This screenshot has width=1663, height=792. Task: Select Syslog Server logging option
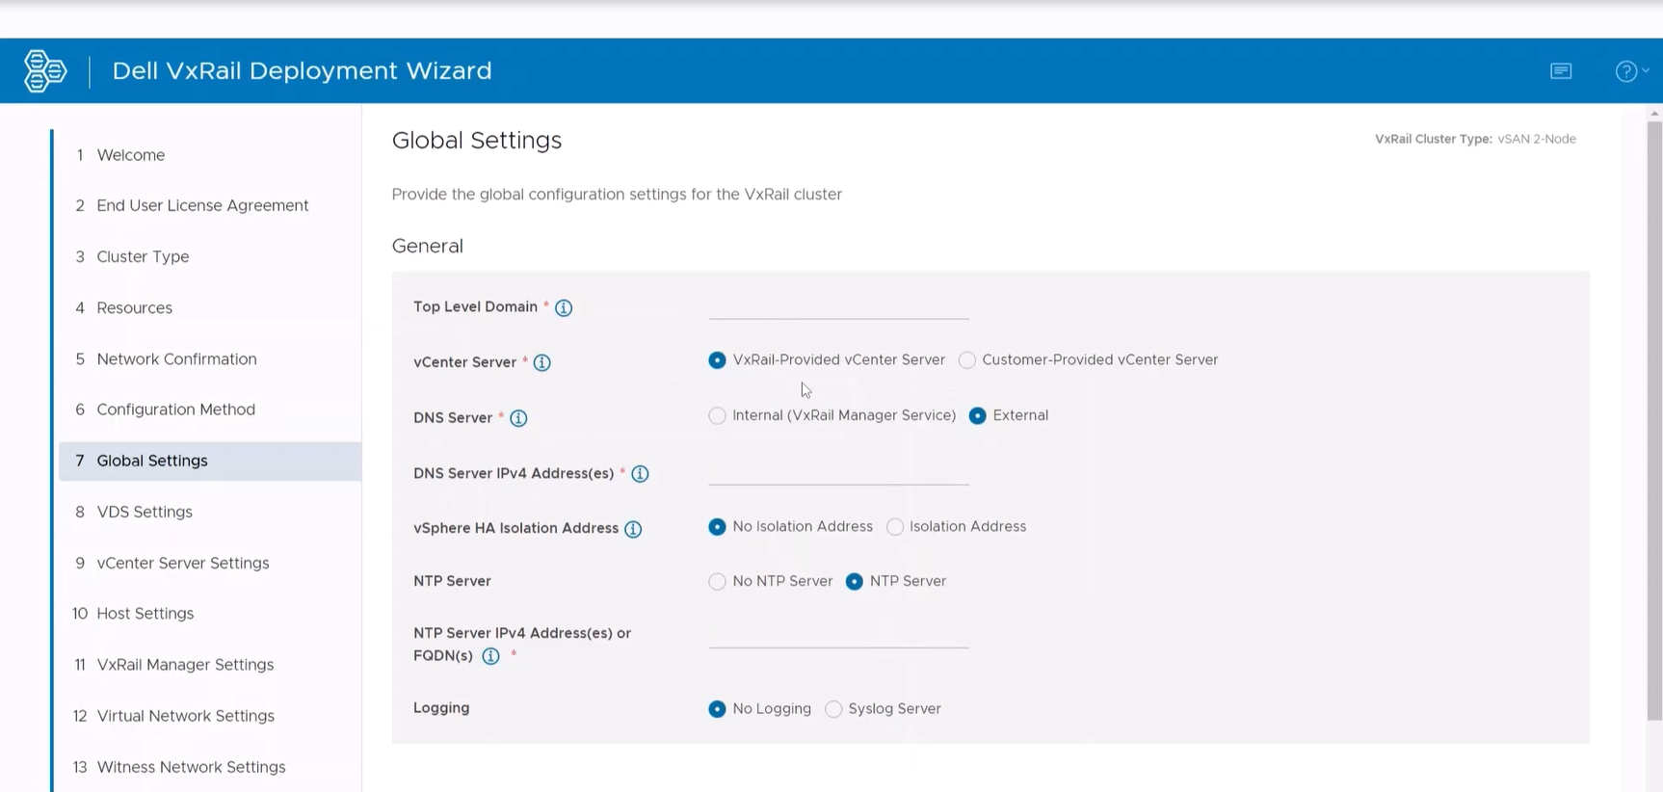[x=833, y=709]
